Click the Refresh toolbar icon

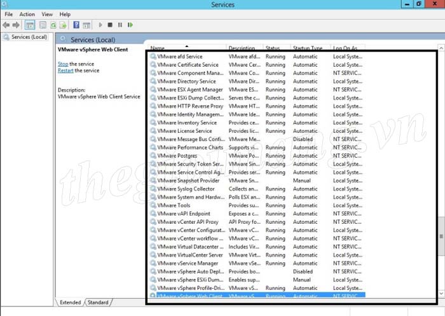[53, 25]
